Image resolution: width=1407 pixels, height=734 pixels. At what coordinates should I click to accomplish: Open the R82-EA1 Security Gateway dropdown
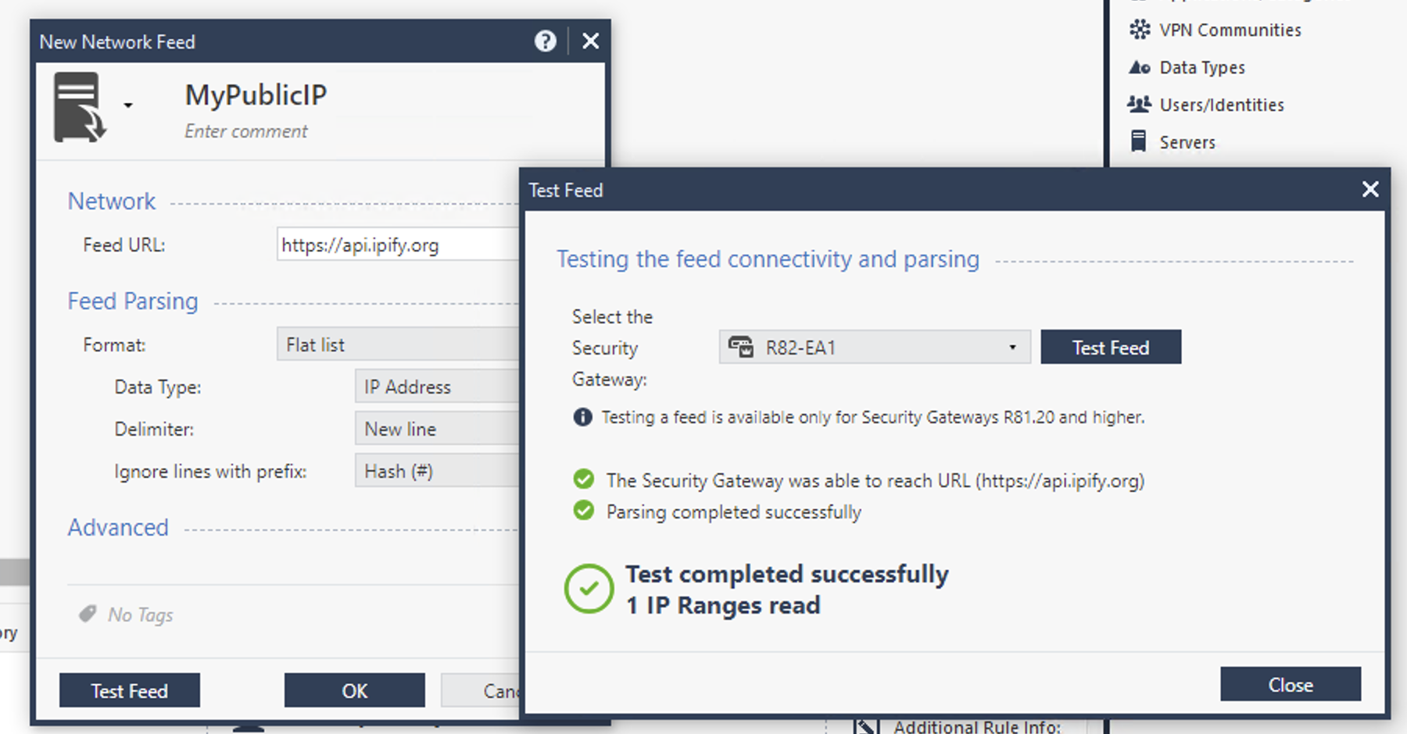pos(875,347)
